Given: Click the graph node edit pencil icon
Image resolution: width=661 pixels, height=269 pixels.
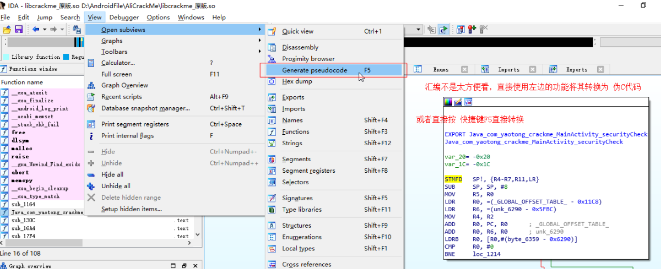Looking at the screenshot, I should [458, 102].
